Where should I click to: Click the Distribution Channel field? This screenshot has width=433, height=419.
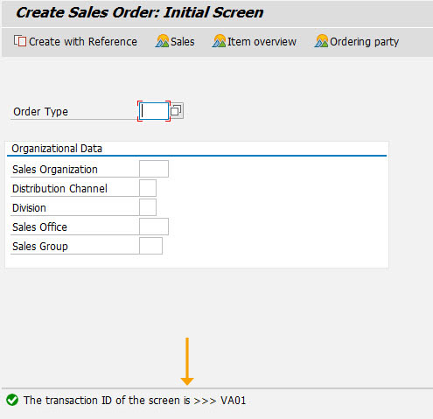[148, 188]
